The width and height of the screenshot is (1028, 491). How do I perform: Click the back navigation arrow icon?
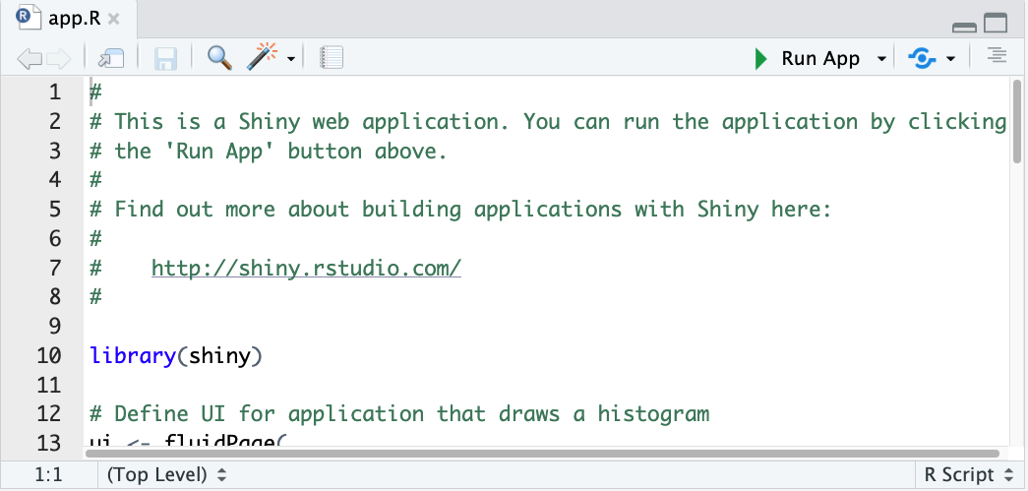[x=29, y=59]
